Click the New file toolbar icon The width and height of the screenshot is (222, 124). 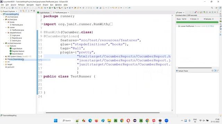[2, 8]
